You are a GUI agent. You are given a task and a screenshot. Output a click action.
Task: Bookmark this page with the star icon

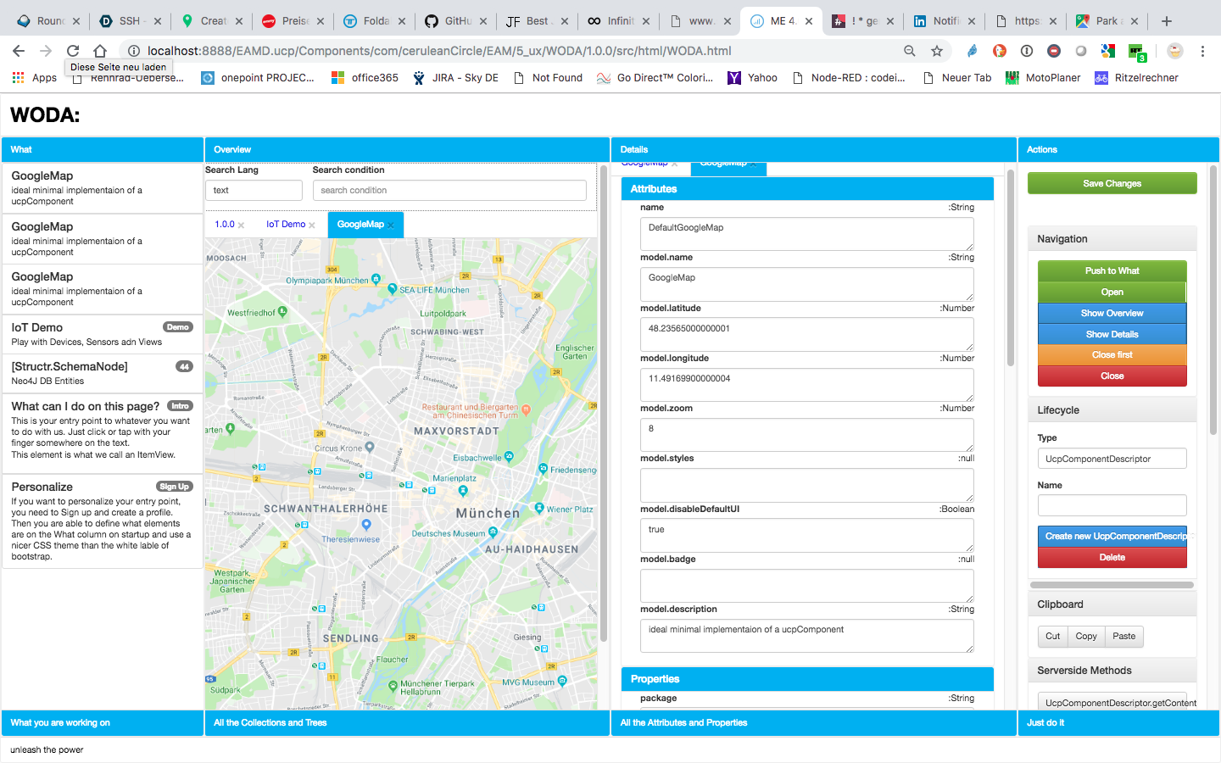click(x=937, y=51)
